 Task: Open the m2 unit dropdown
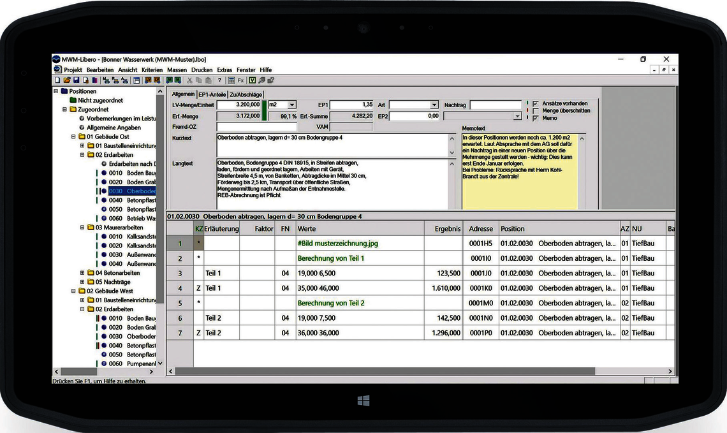click(x=291, y=105)
